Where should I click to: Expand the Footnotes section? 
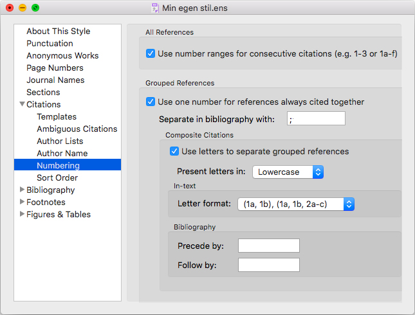tap(23, 202)
